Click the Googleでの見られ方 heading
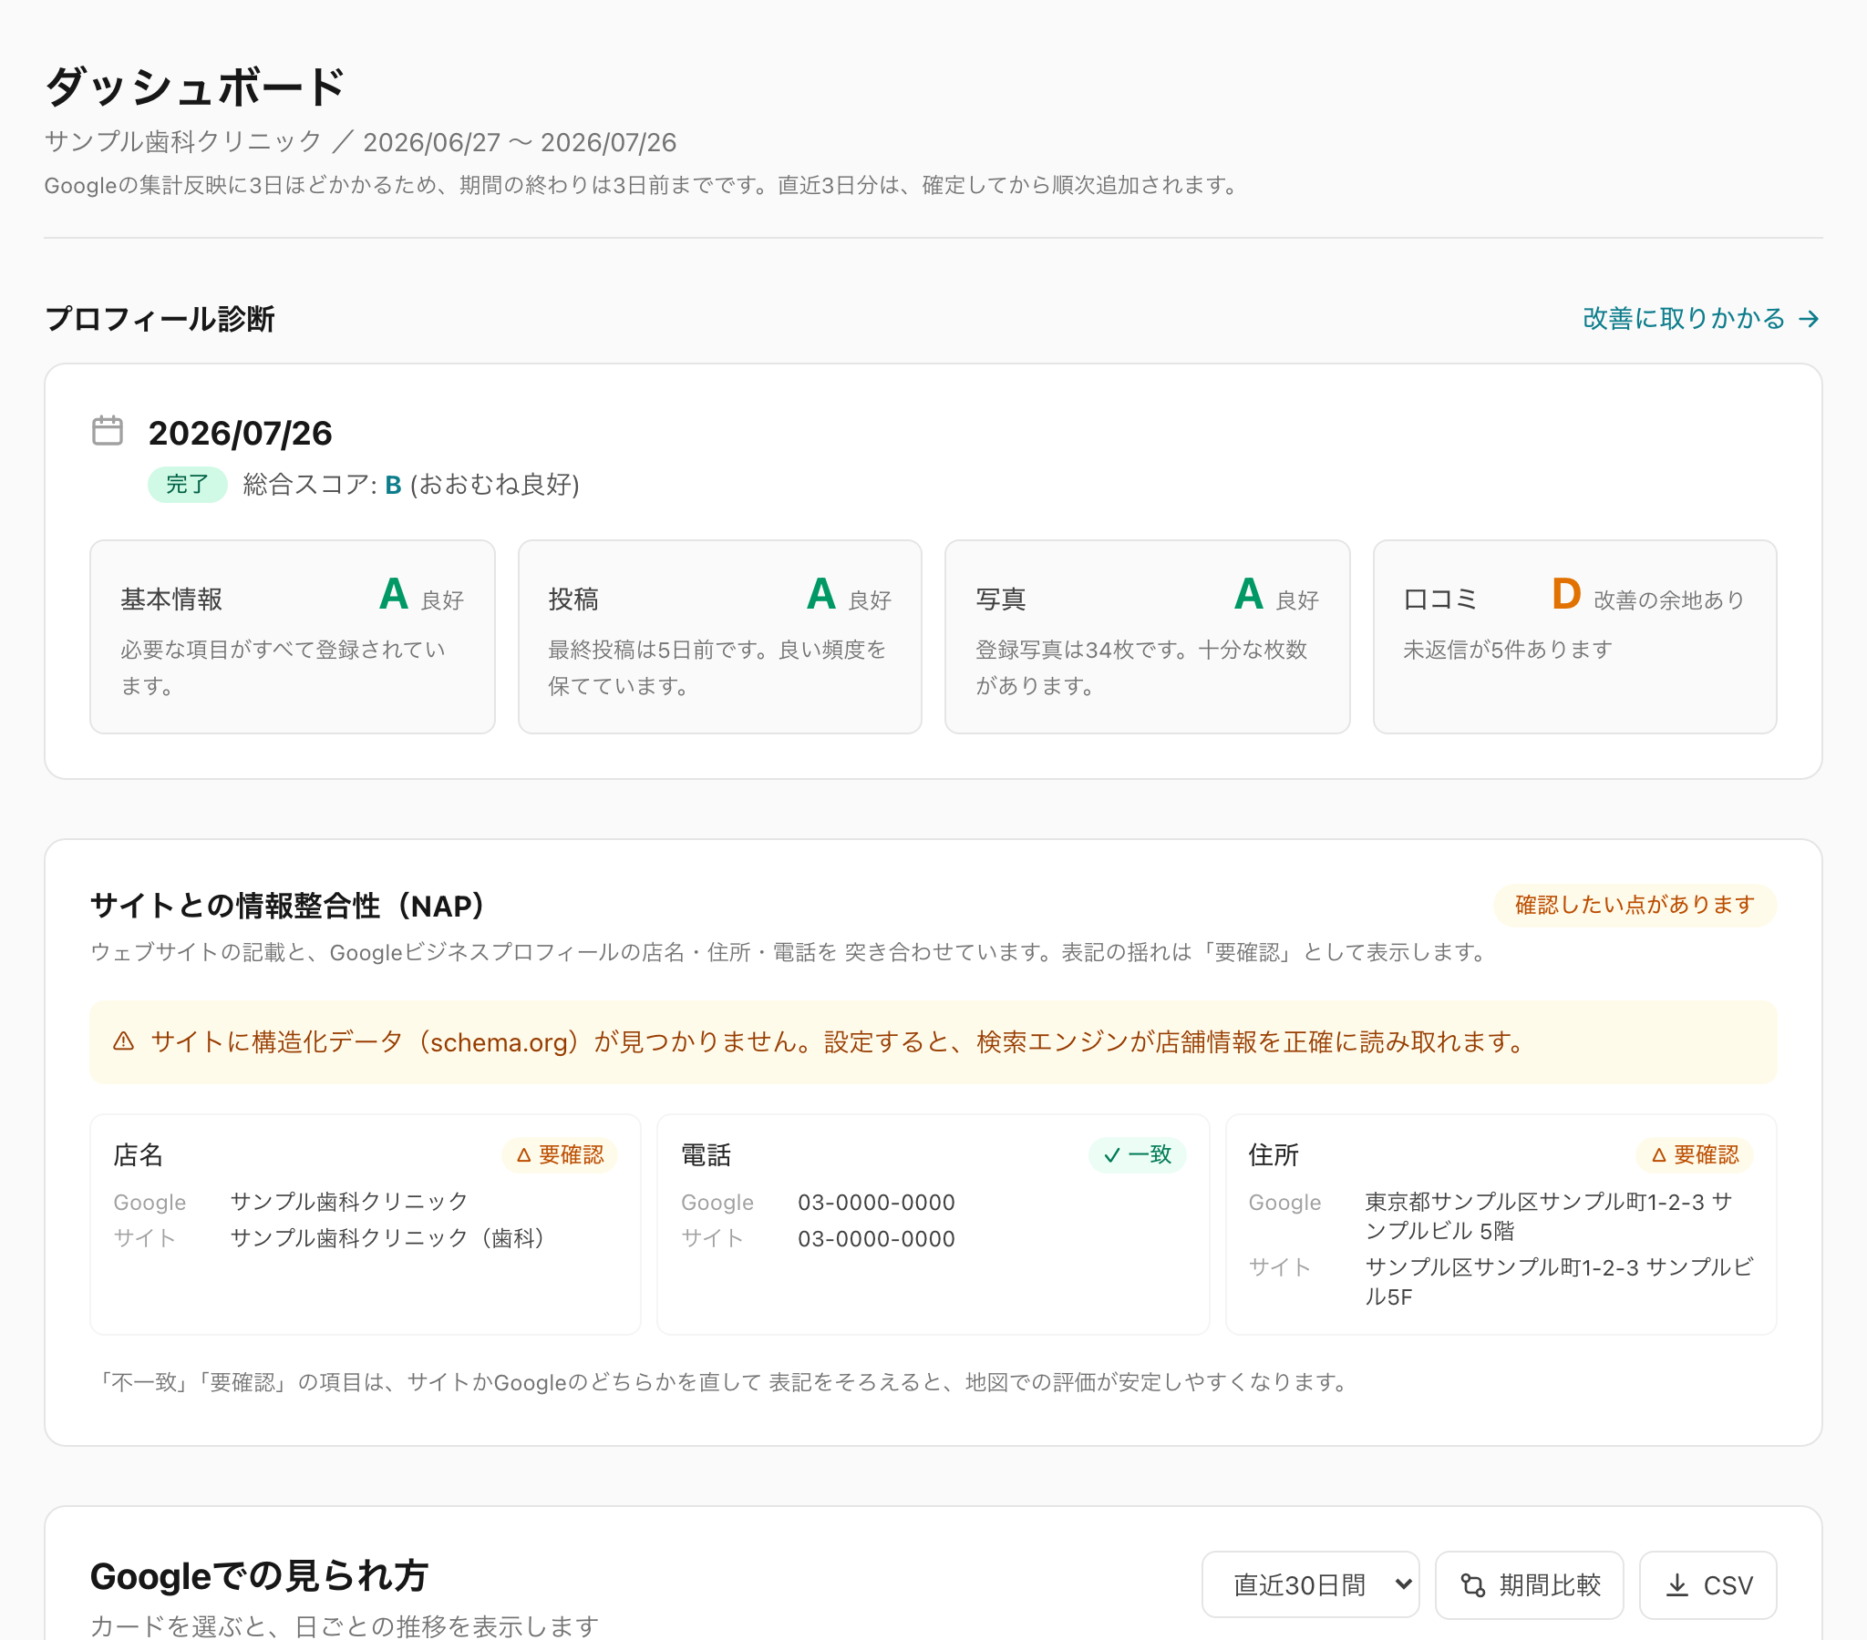1867x1640 pixels. [x=260, y=1575]
